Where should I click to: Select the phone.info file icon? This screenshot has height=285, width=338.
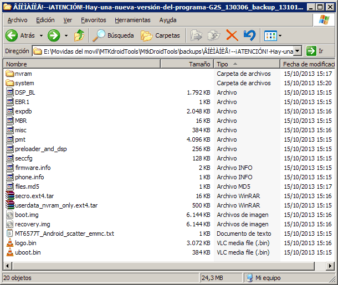click(10, 177)
